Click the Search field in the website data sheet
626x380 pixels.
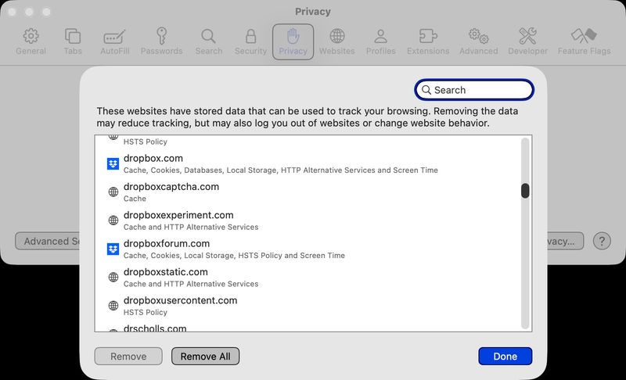pos(474,90)
